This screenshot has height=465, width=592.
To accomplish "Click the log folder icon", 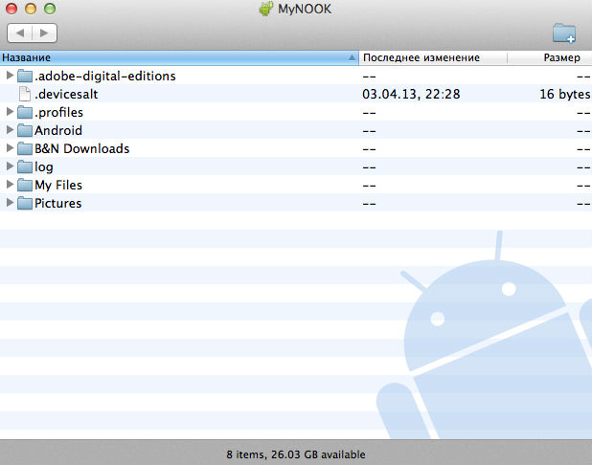I will tap(25, 166).
